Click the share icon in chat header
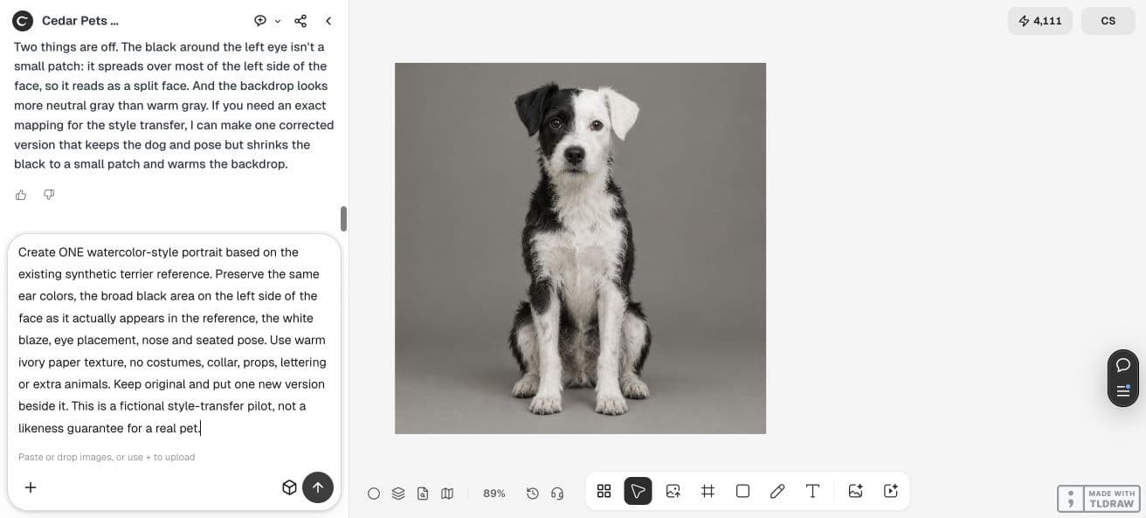 click(x=300, y=21)
